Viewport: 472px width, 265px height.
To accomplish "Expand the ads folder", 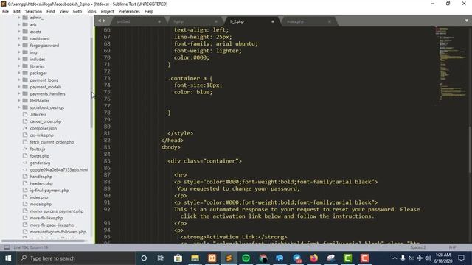I will point(19,24).
